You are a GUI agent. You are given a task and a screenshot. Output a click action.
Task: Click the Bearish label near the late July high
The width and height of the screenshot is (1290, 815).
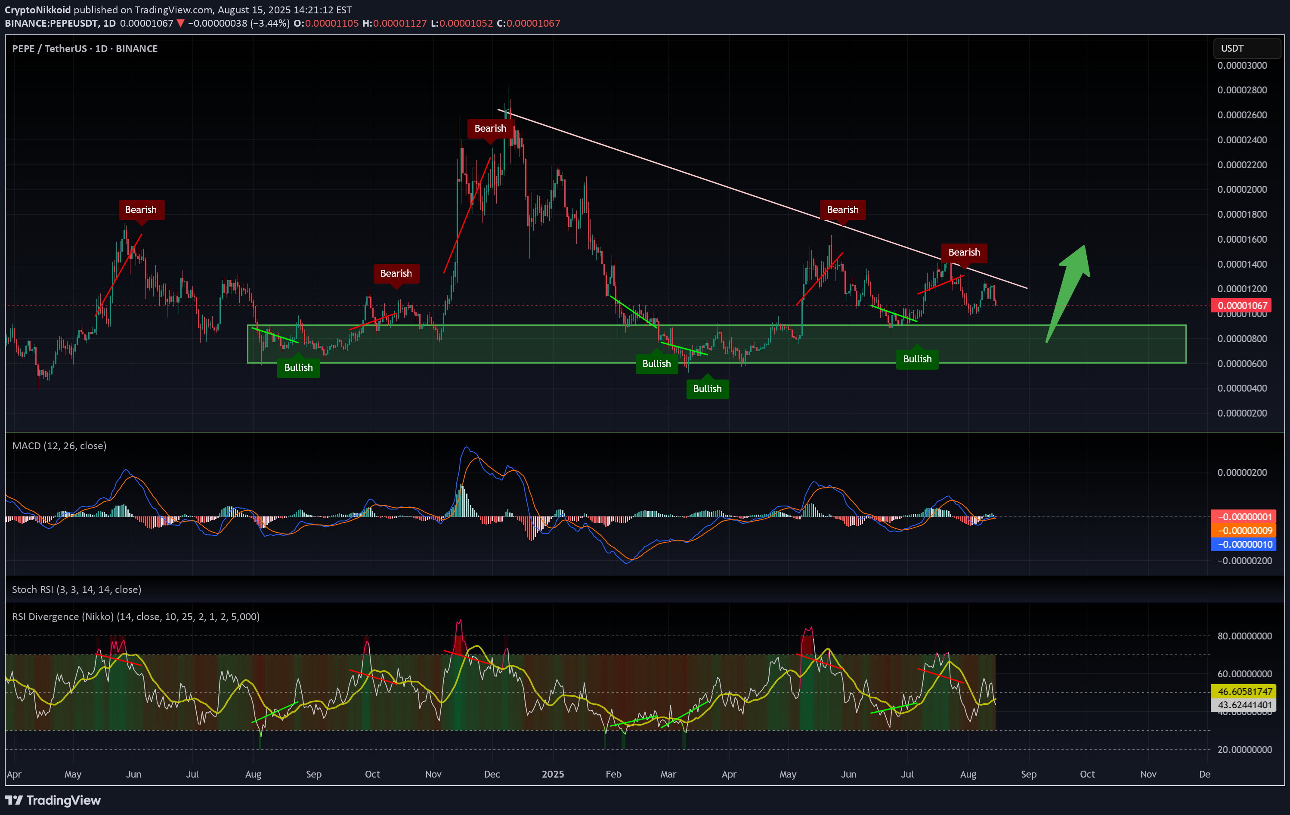tap(964, 252)
